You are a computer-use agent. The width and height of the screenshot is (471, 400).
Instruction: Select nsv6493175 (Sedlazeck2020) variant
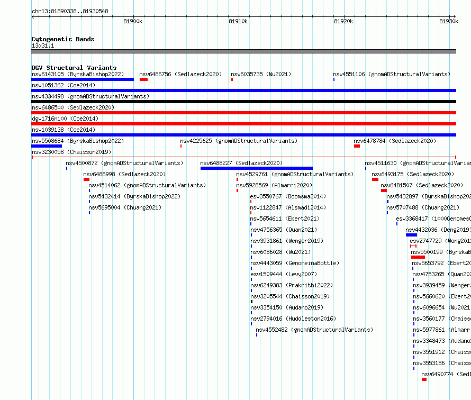tap(413, 174)
